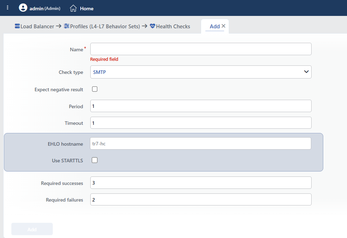
Task: Click the admin user avatar icon
Action: (23, 8)
